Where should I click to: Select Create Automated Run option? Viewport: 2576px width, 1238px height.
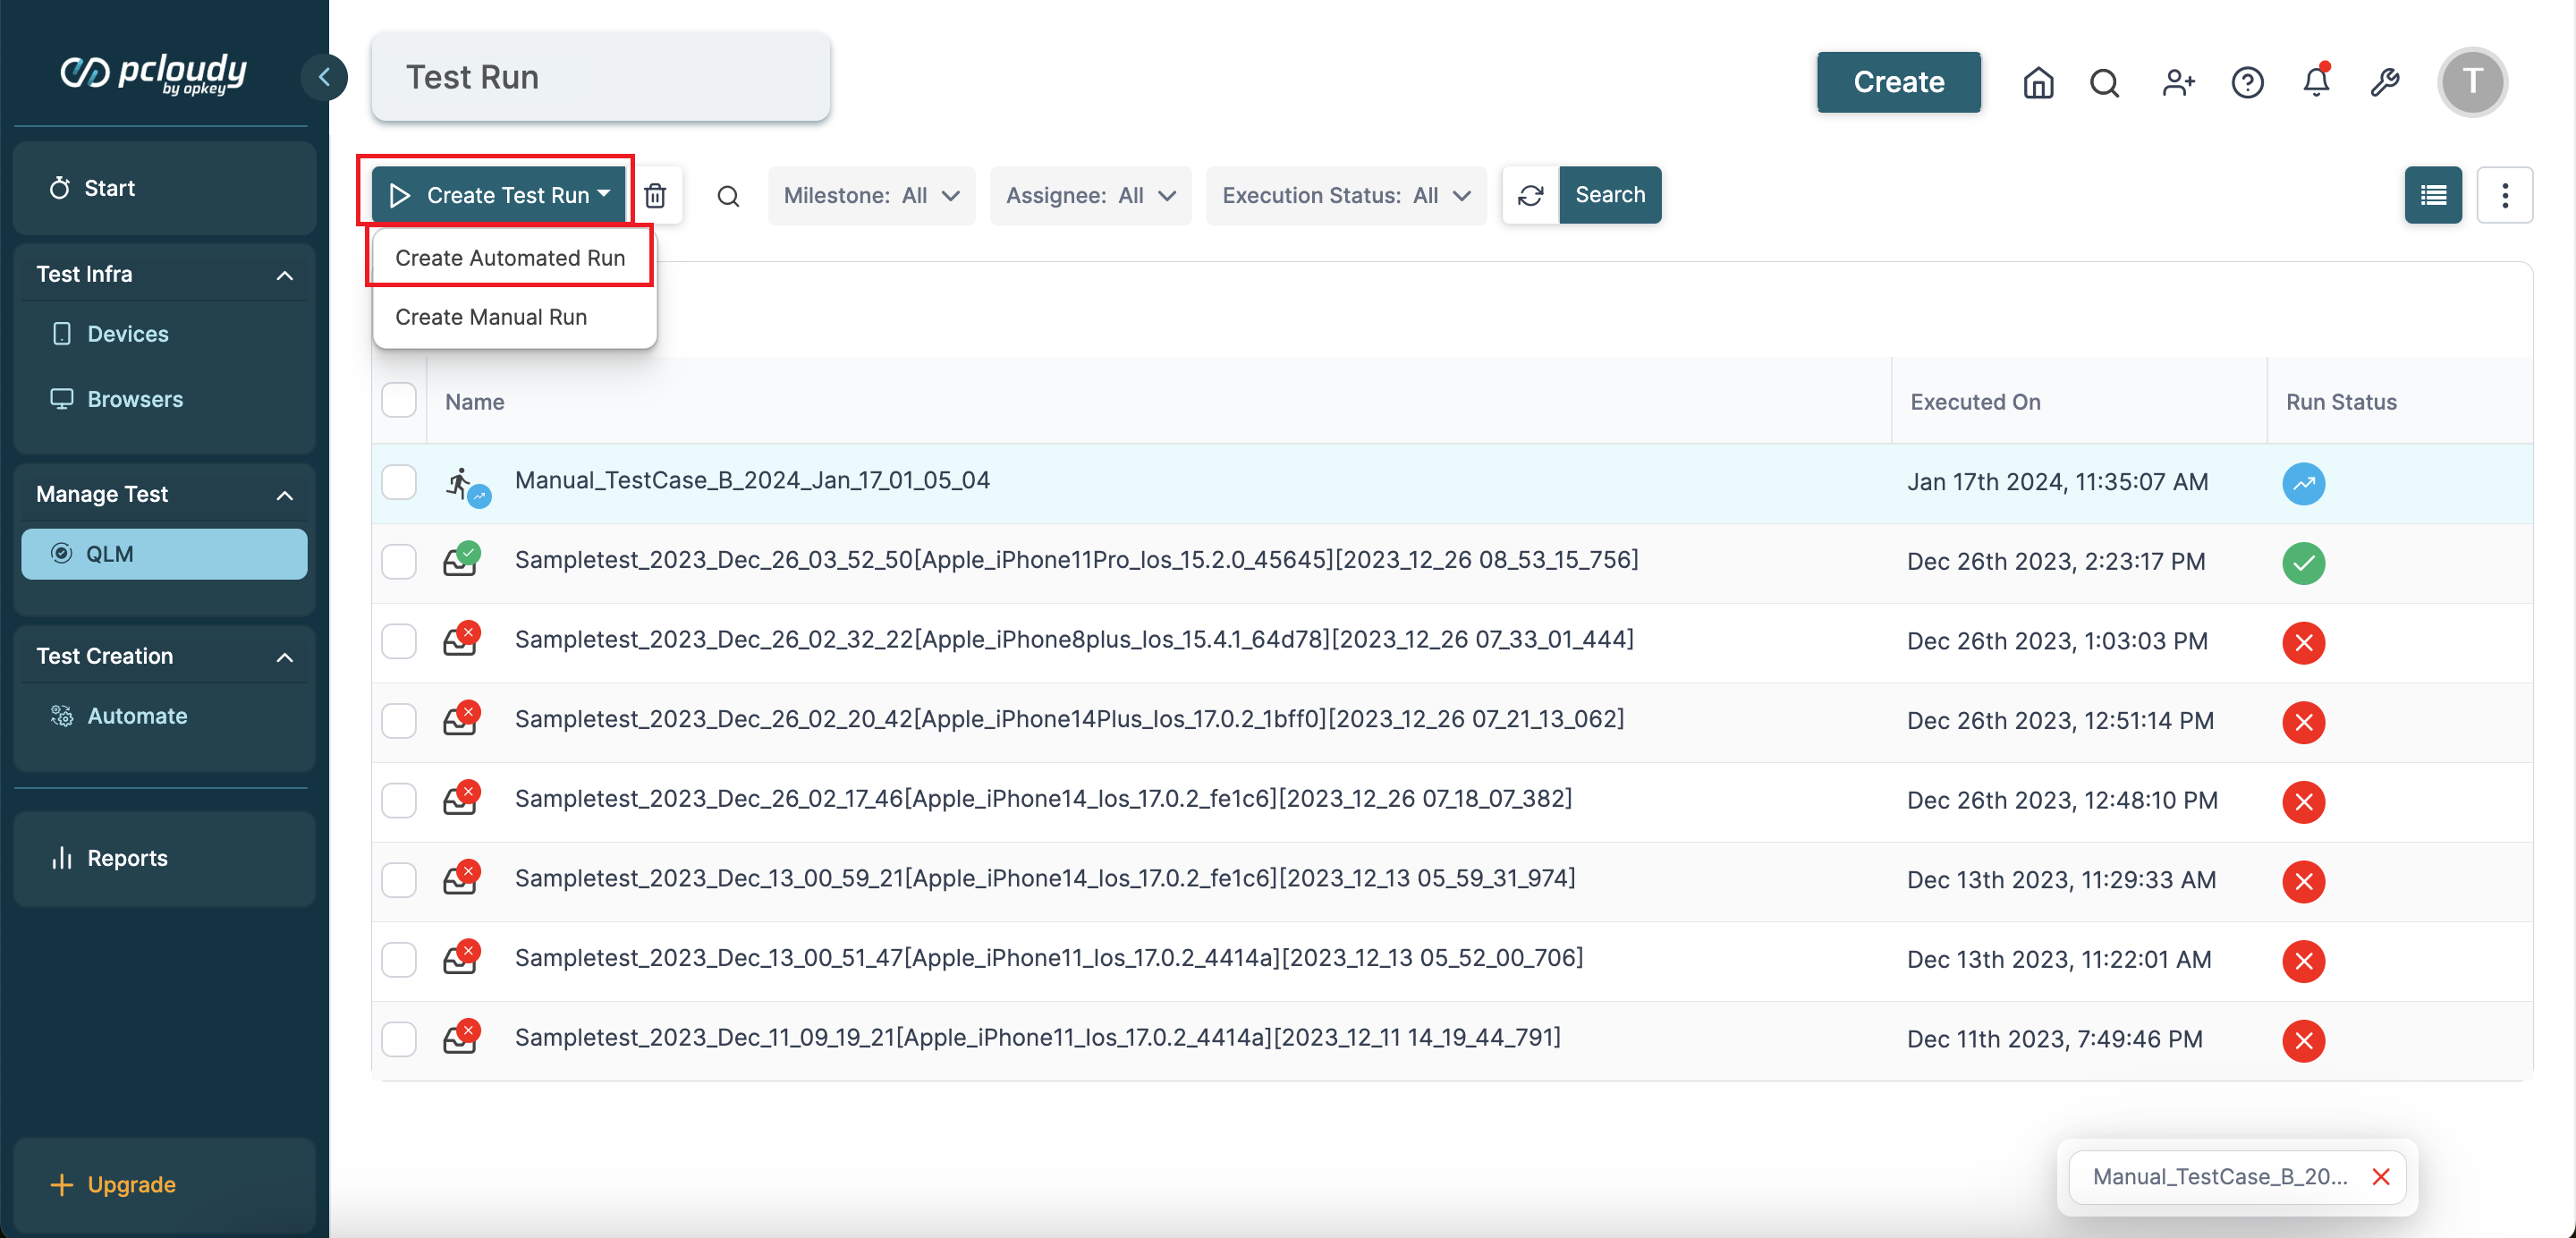click(x=510, y=258)
